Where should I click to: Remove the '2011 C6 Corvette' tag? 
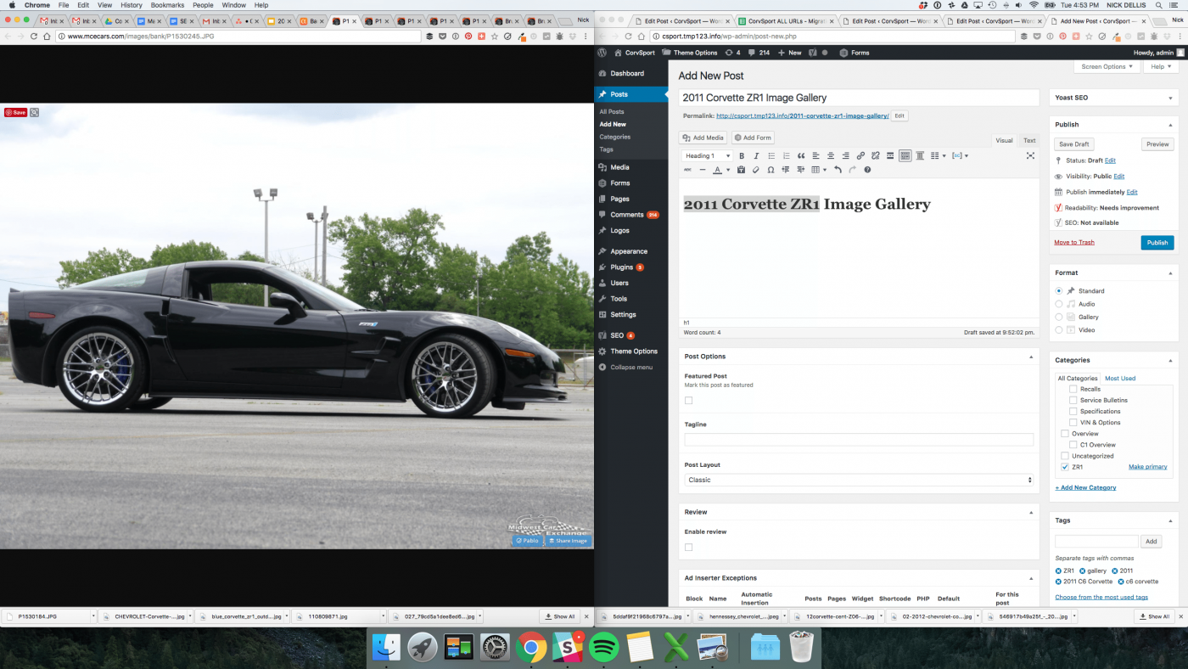tap(1059, 582)
